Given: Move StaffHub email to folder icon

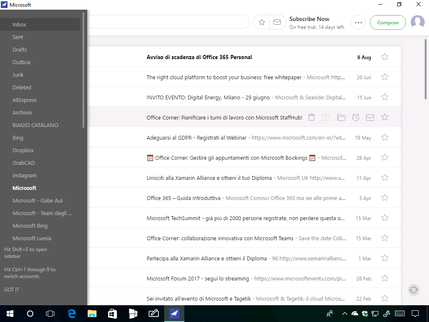Looking at the screenshot, I should (x=341, y=117).
